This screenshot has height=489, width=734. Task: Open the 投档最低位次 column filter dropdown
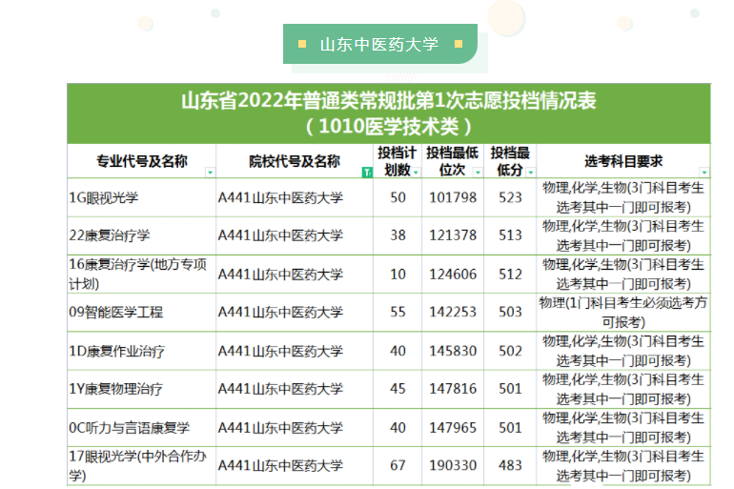(x=478, y=173)
